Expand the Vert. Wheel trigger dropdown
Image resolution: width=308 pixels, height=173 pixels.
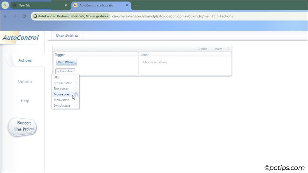[67, 62]
